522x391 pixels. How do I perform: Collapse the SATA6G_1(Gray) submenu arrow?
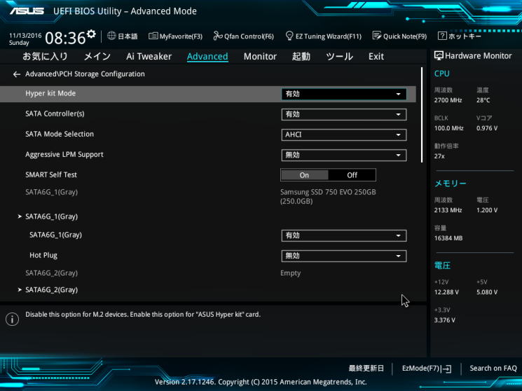20,217
